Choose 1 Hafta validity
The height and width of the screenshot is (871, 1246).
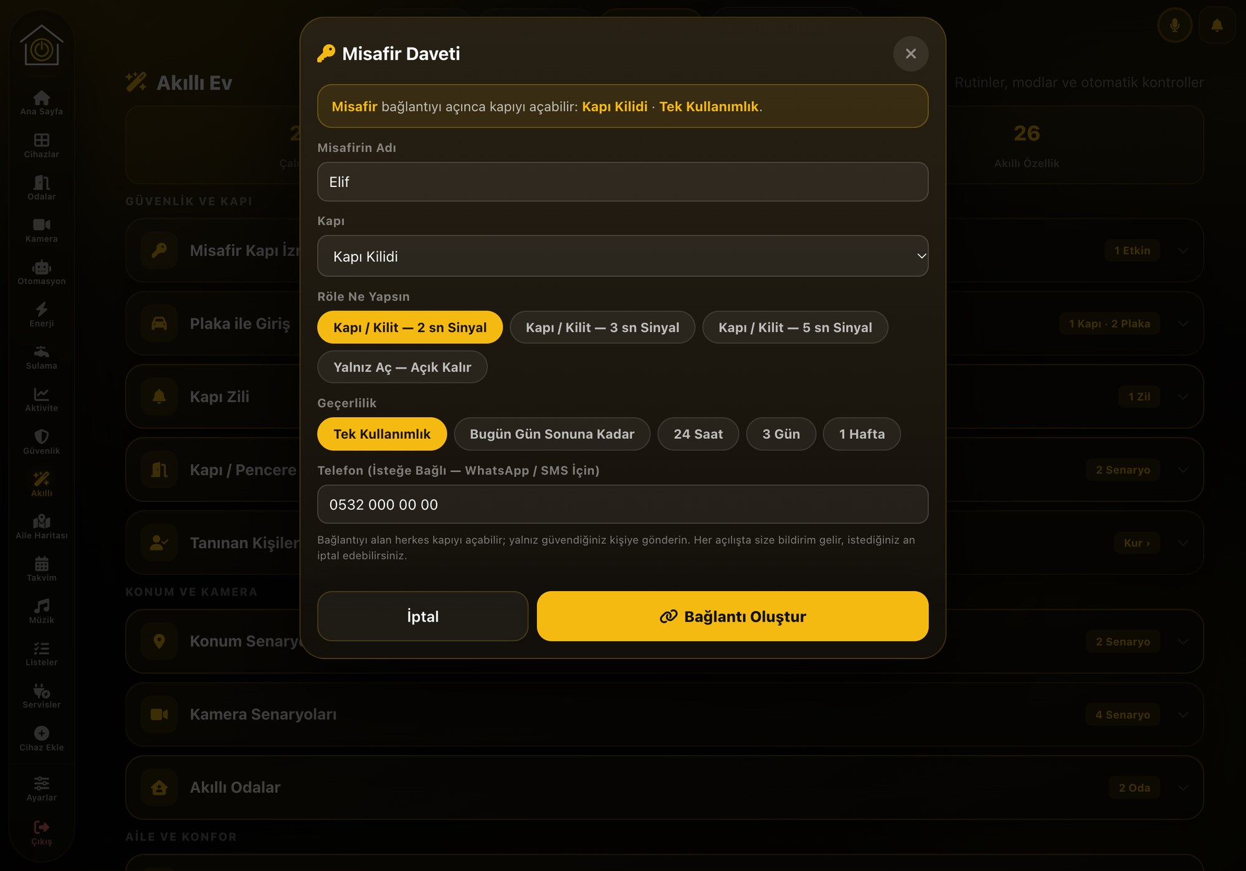pos(862,434)
